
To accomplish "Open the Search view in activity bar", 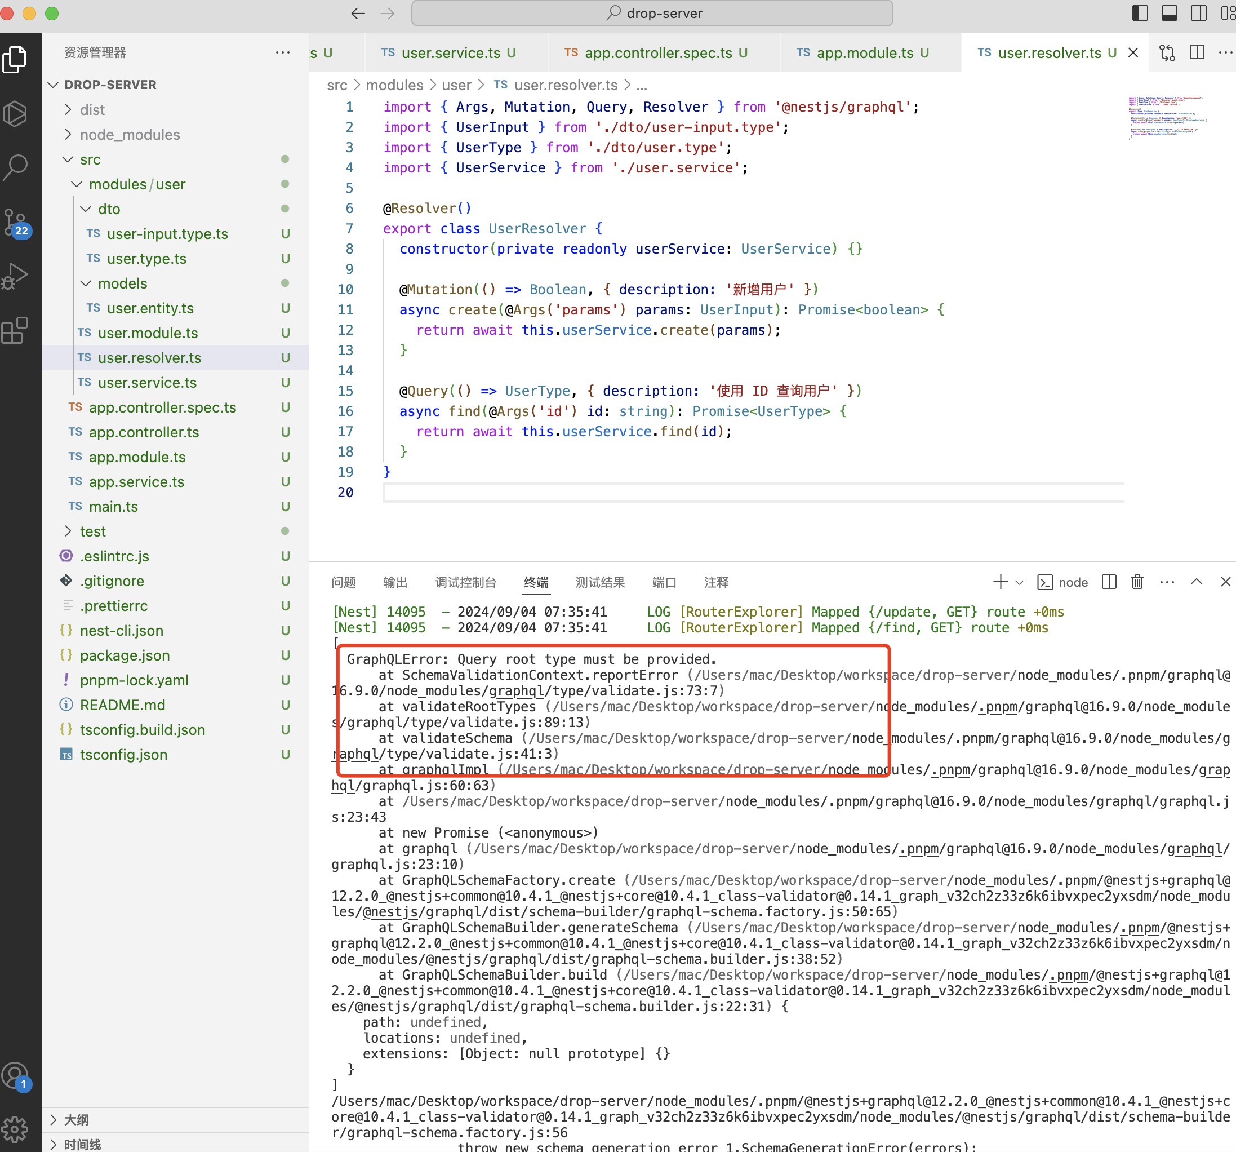I will click(16, 167).
